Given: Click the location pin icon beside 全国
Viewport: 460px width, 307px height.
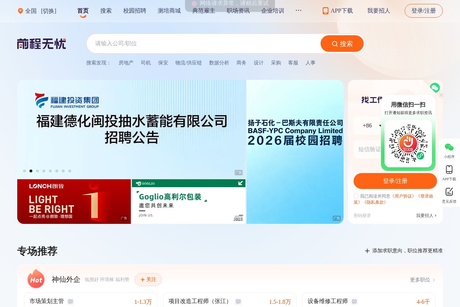Looking at the screenshot, I should (x=20, y=11).
